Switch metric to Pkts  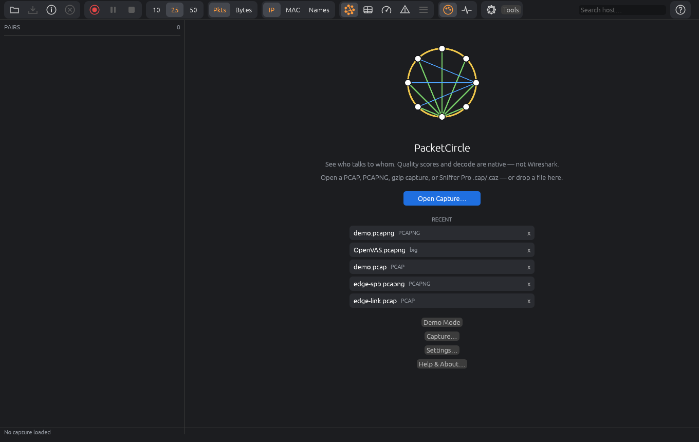(x=219, y=10)
